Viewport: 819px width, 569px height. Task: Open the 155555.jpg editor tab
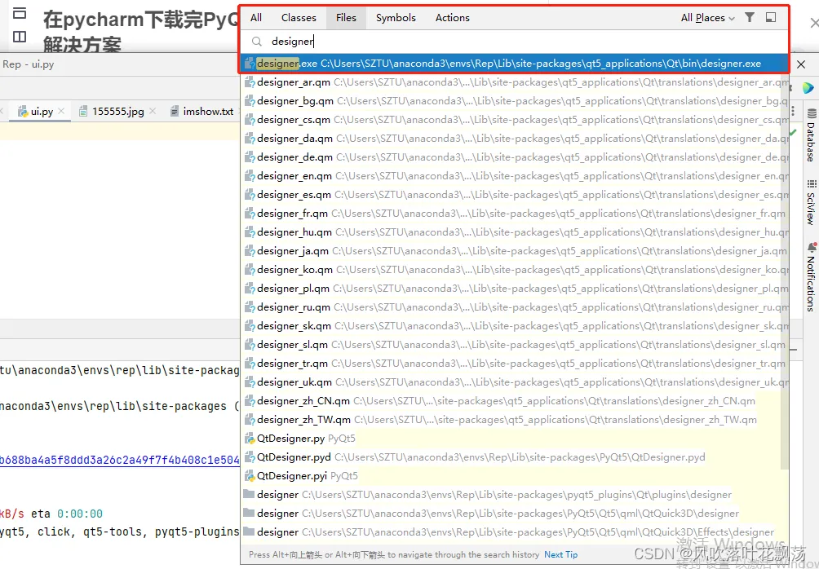pos(118,111)
